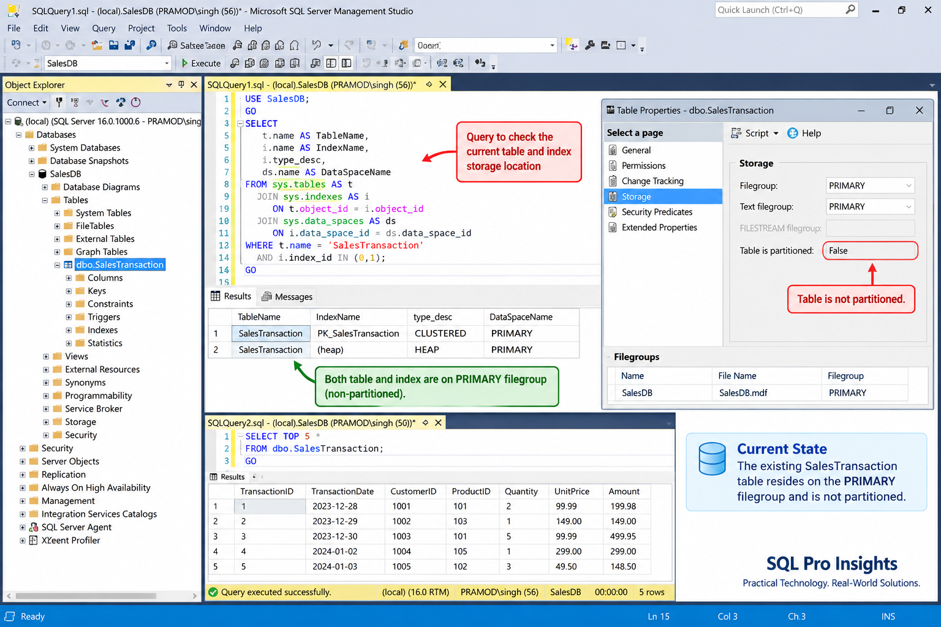Click the Always On High Availability node
Image resolution: width=941 pixels, height=627 pixels.
96,488
